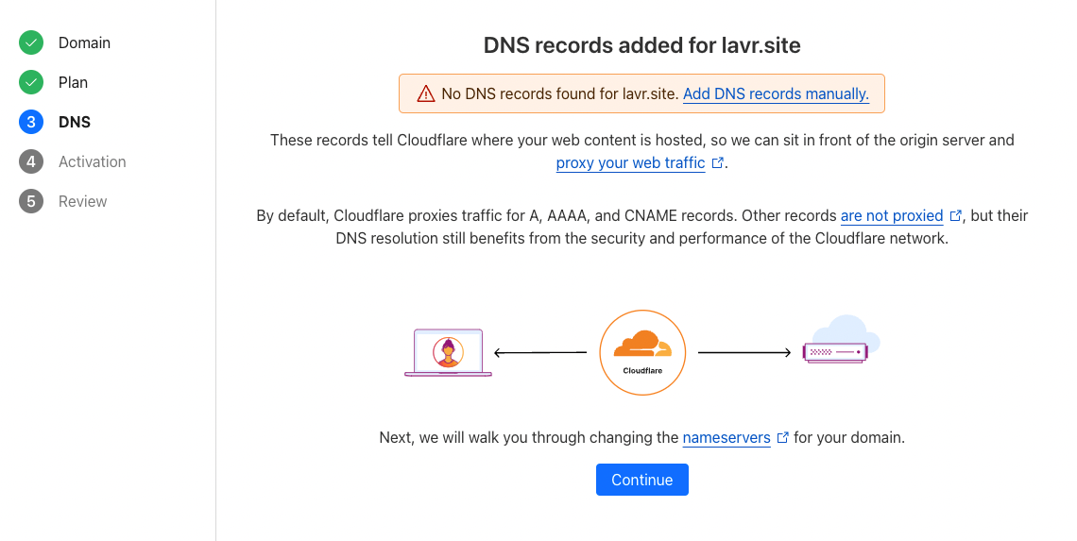Image resolution: width=1077 pixels, height=541 pixels.
Task: Click external link icon beside proxy traffic
Action: pyautogui.click(x=718, y=162)
